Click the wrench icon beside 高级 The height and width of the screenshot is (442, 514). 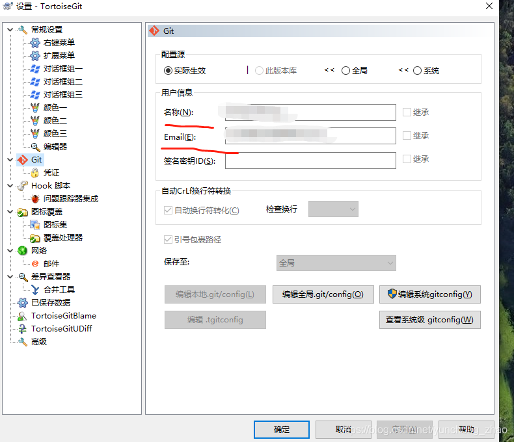[x=23, y=341]
